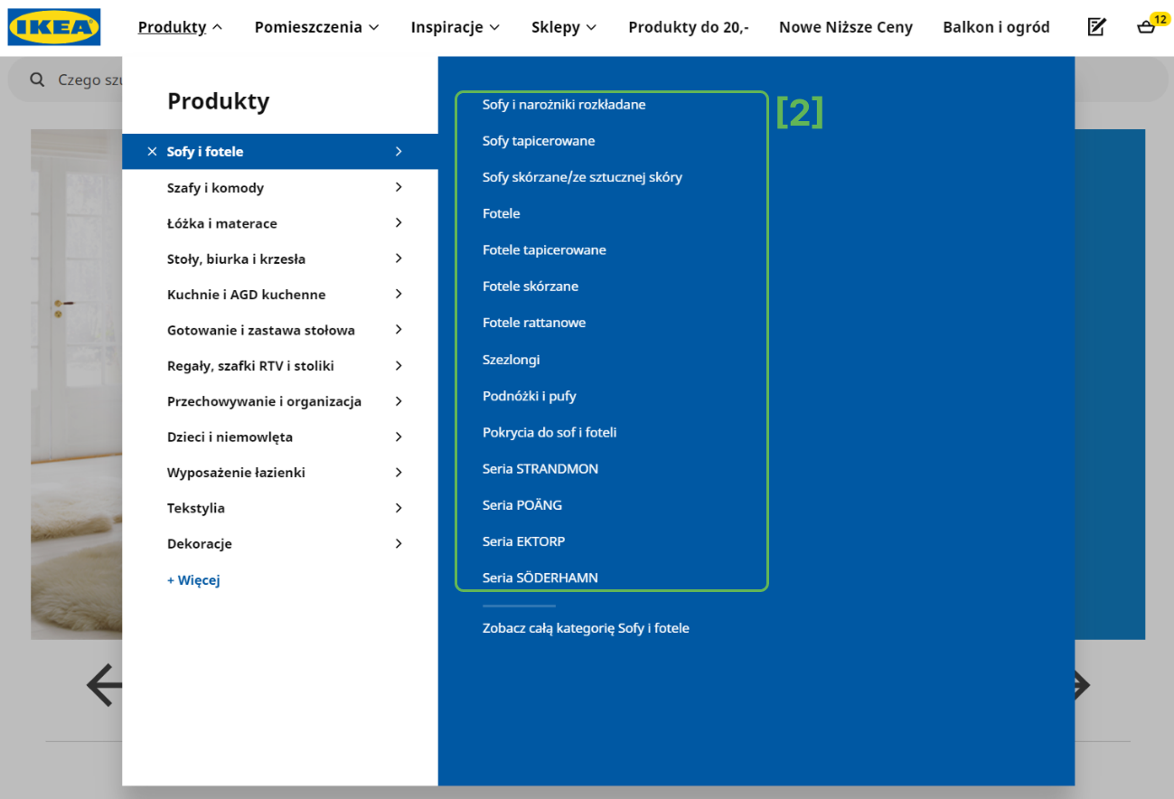Open Sofy i narożniki rozkładane
The image size is (1174, 799).
(x=564, y=104)
